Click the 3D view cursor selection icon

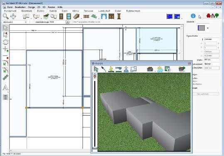point(96,69)
